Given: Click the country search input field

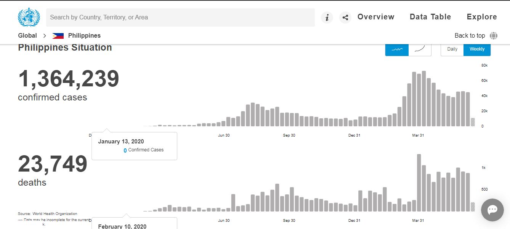Looking at the screenshot, I should [x=180, y=17].
